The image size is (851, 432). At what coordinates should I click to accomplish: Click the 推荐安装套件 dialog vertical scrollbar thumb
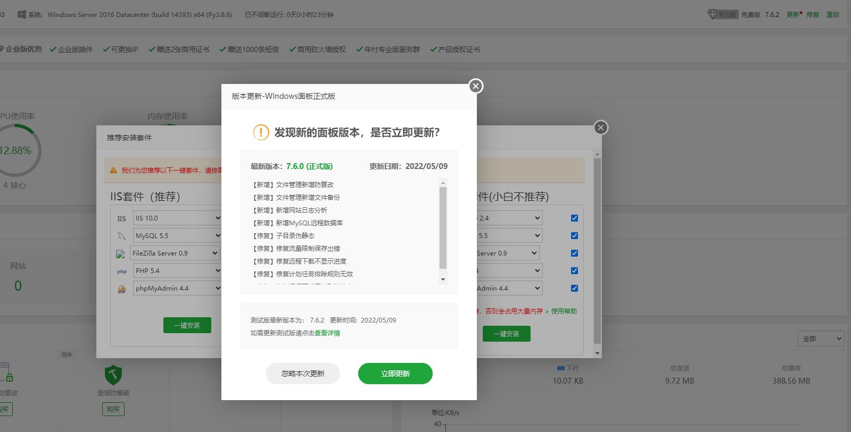(597, 251)
